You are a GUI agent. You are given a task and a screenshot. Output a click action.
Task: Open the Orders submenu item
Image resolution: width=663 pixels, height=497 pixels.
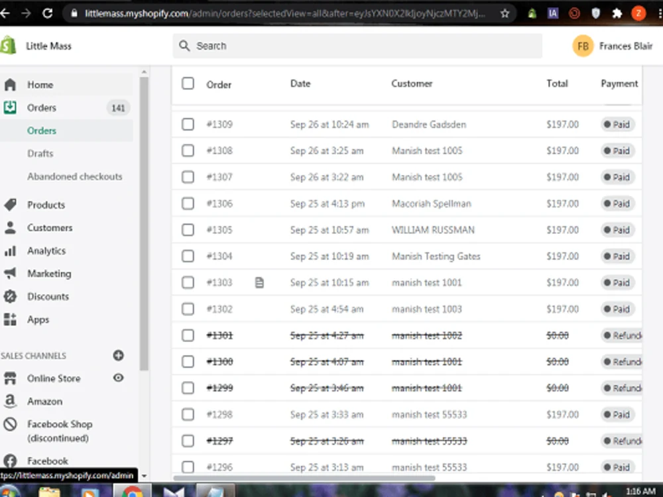pos(41,131)
